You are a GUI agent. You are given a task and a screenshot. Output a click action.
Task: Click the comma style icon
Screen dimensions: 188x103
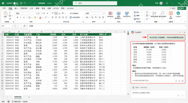click(96, 17)
